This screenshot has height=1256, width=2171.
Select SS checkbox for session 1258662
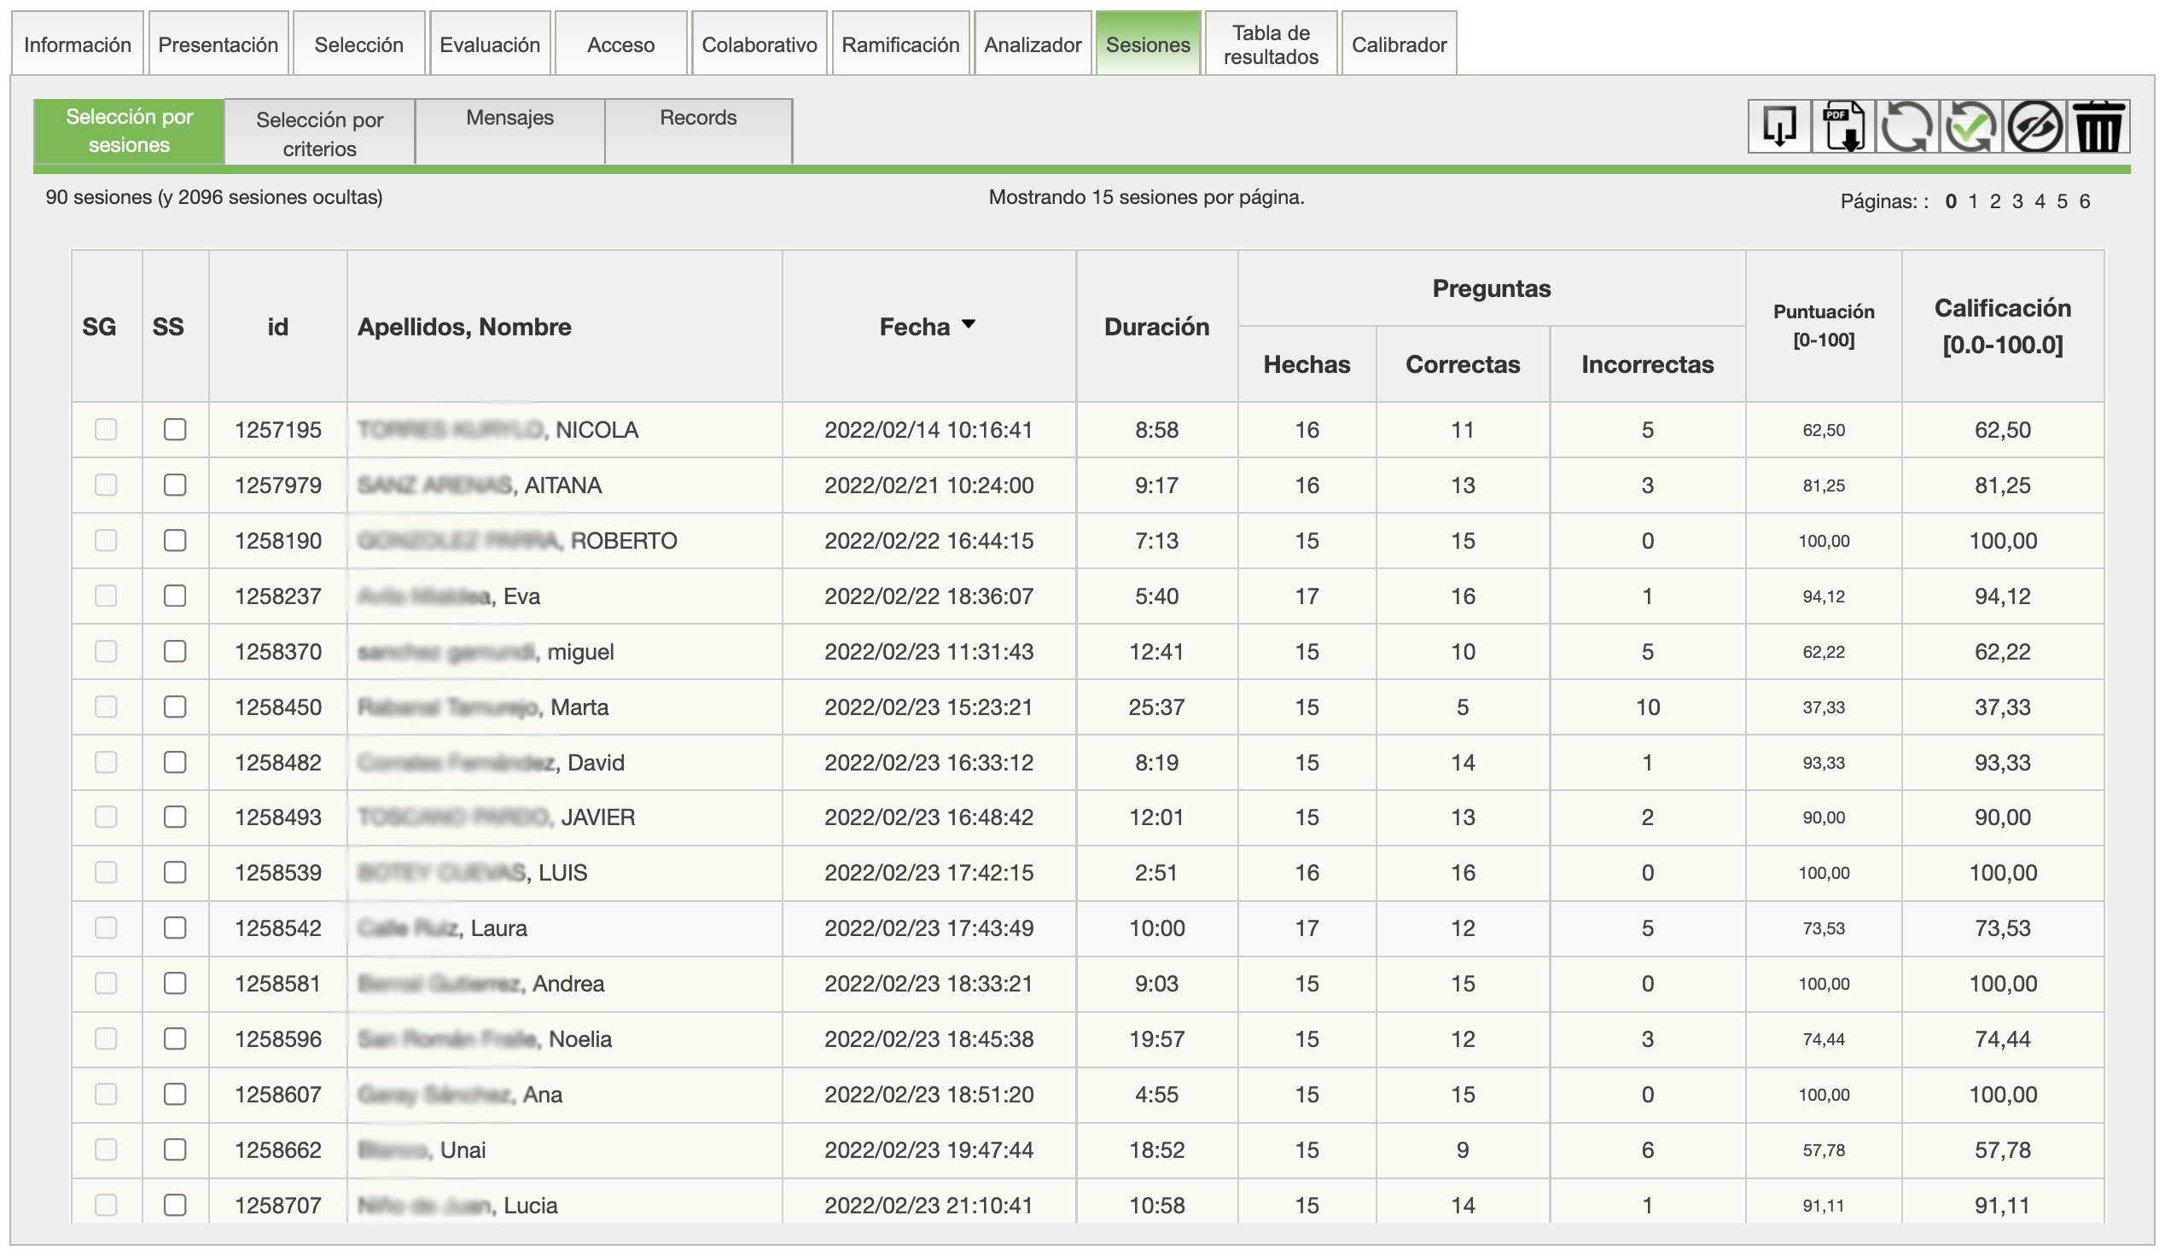point(175,1149)
